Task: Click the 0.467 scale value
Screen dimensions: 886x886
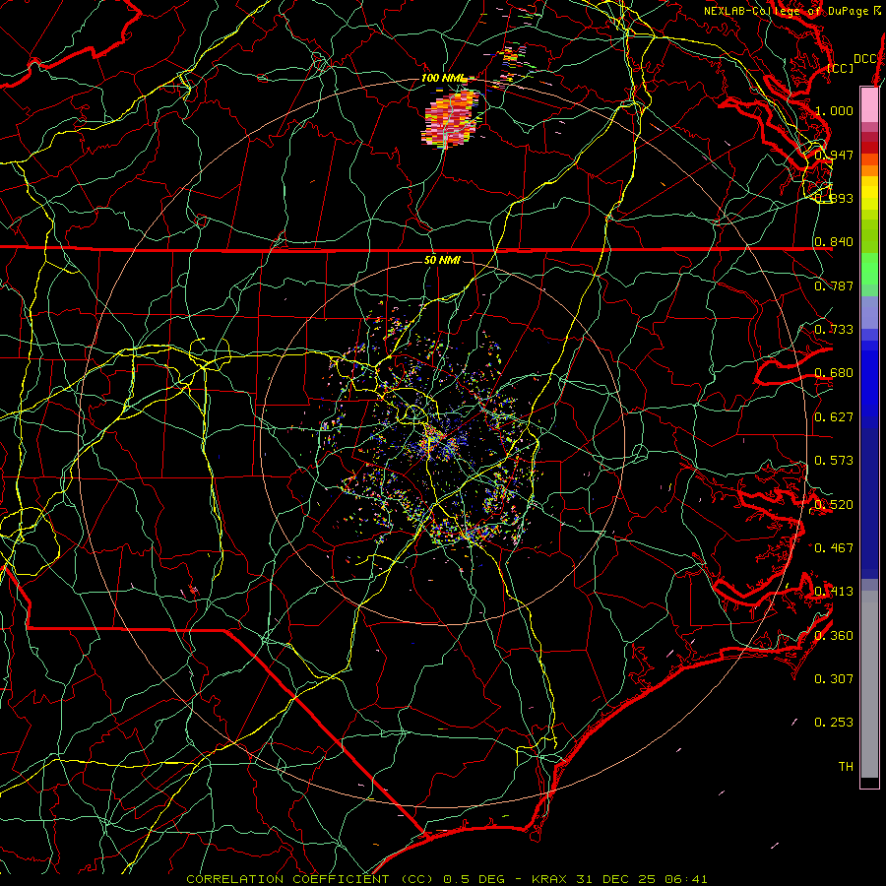Action: click(x=834, y=547)
